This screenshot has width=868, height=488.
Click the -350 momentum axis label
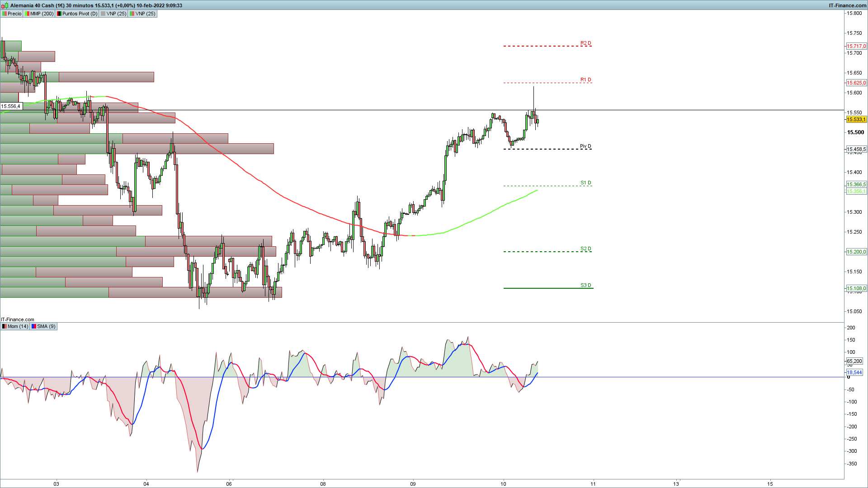(x=852, y=464)
